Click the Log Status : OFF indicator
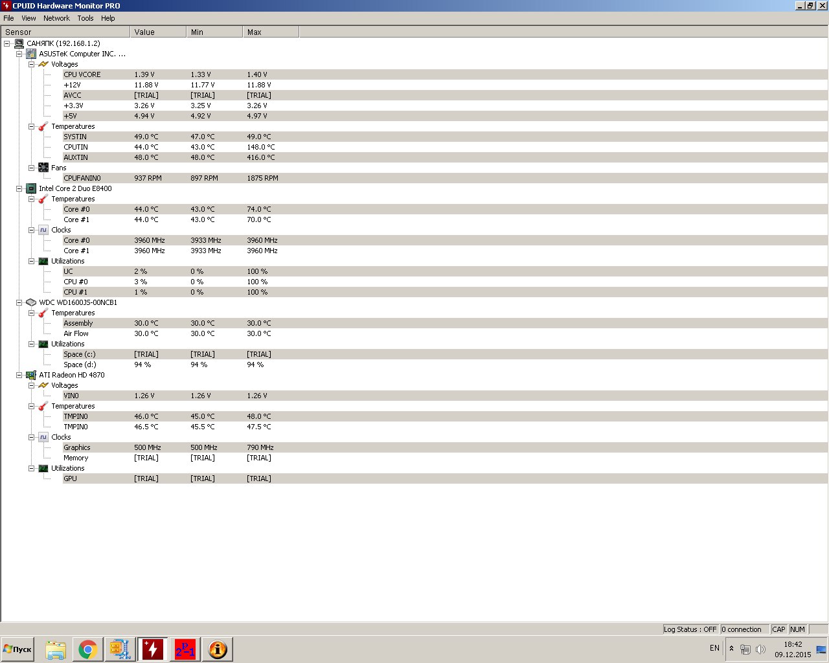This screenshot has height=663, width=829. click(x=690, y=629)
